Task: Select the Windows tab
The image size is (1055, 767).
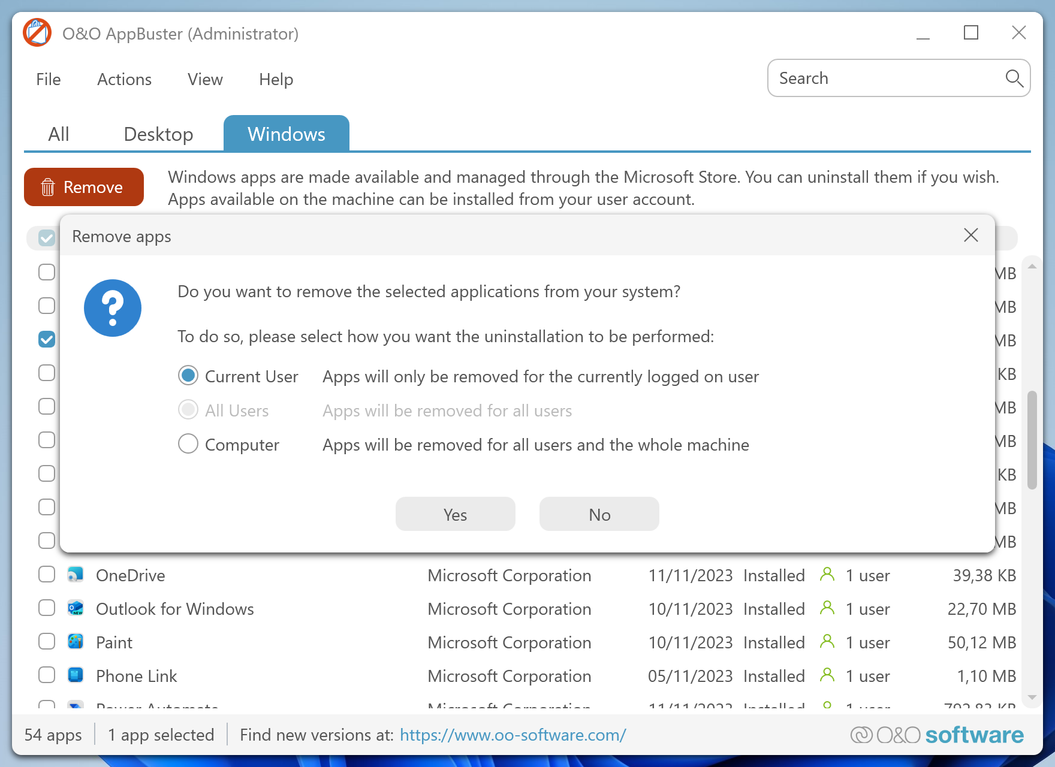Action: point(287,134)
